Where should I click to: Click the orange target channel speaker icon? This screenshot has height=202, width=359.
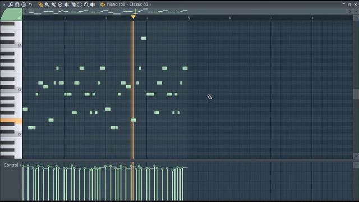[103, 4]
